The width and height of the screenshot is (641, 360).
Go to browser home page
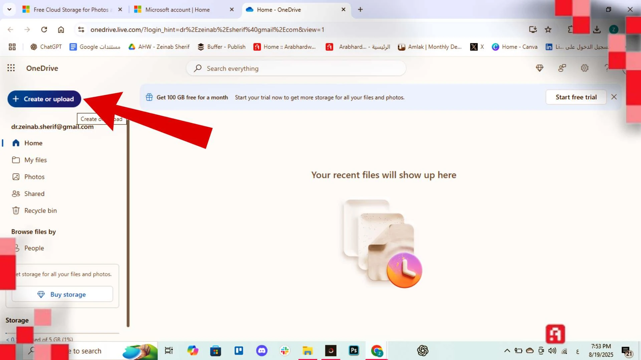[61, 30]
